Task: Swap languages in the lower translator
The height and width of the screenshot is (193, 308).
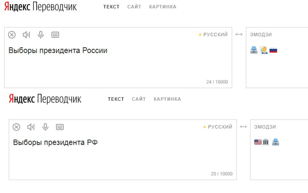Action: [x=243, y=127]
